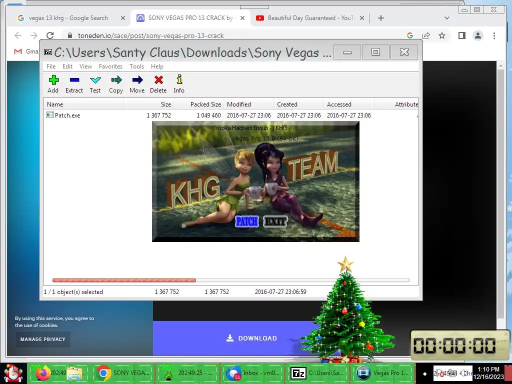Click the share page icon in Chrome

[x=426, y=35]
